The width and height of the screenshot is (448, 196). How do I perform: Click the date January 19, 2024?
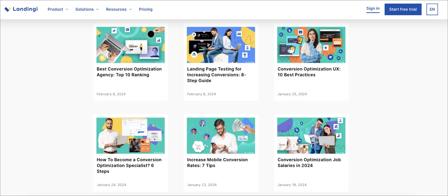click(x=292, y=185)
